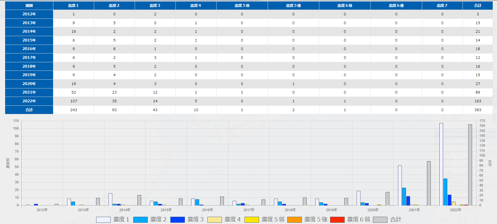Viewport: 497px width, 224px height.
Task: Click the 2019年 x-axis label on chart
Action: point(332,210)
